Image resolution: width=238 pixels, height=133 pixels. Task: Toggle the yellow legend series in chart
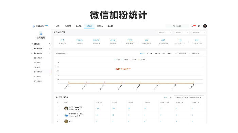[138, 60]
